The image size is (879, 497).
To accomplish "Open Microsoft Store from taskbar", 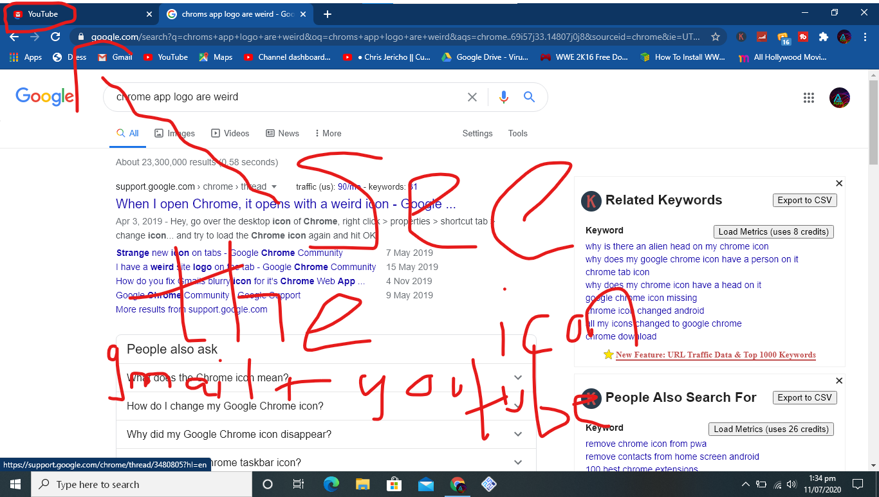I will 394,484.
